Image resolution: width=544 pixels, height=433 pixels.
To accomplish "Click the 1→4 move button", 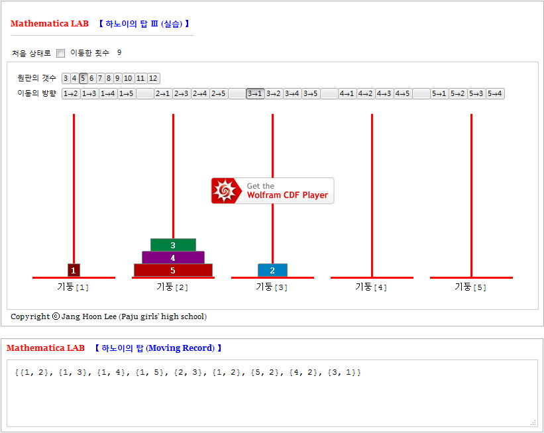I will (x=108, y=93).
